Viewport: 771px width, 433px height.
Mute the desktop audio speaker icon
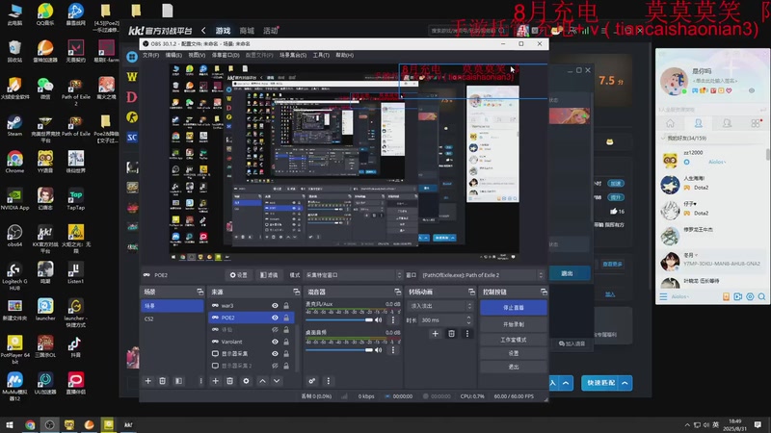click(x=378, y=350)
